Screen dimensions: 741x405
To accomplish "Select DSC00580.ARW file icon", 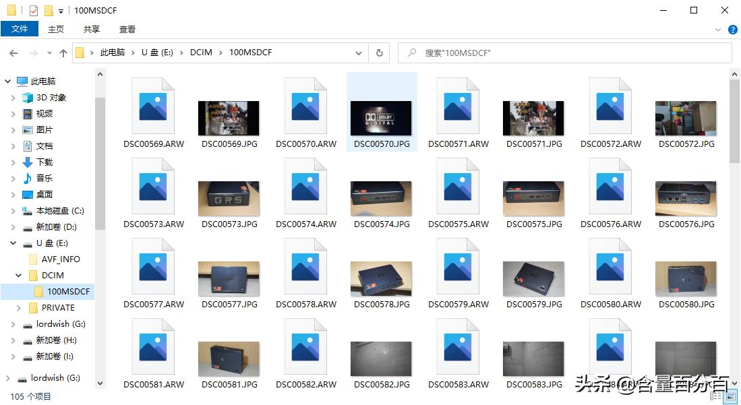I will click(610, 267).
